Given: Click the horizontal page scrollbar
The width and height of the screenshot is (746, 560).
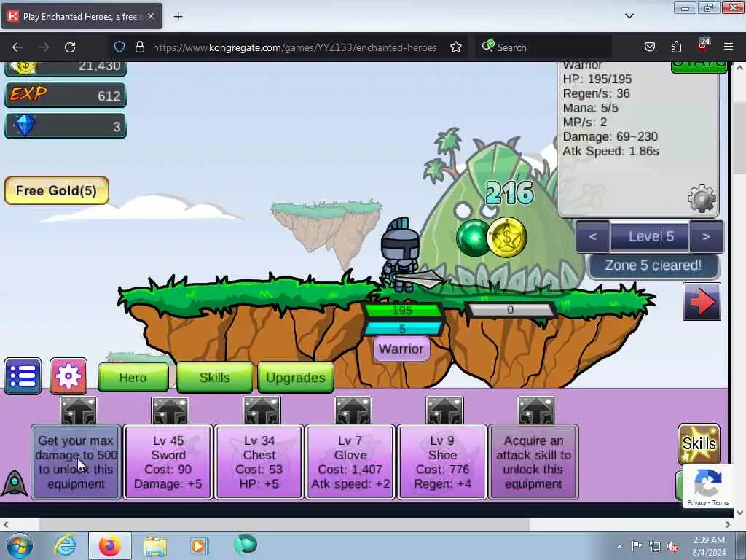Looking at the screenshot, I should point(284,525).
